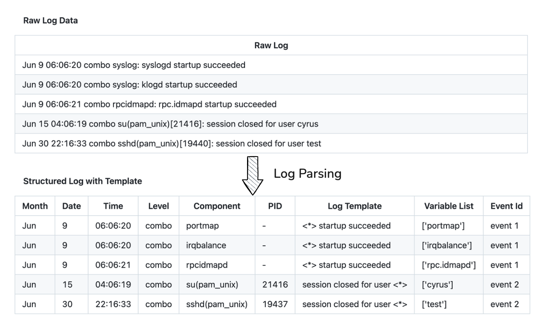Select raw log row for sshd user test

click(172, 143)
